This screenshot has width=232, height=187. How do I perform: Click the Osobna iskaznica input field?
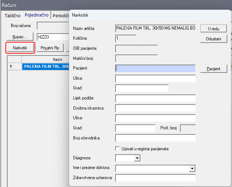coord(155,108)
